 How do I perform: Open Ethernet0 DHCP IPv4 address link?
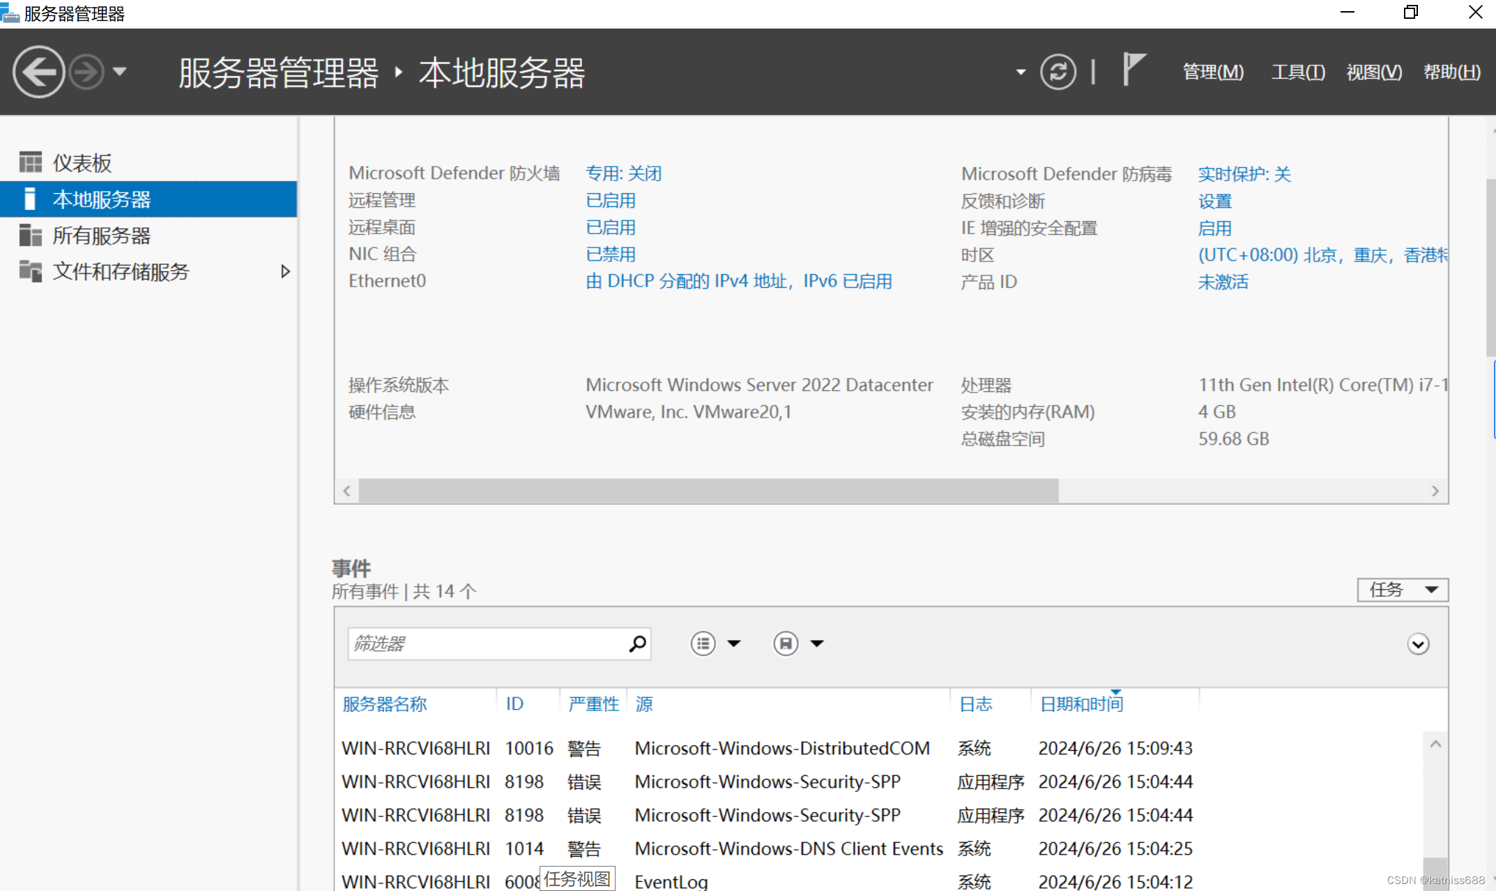[739, 281]
